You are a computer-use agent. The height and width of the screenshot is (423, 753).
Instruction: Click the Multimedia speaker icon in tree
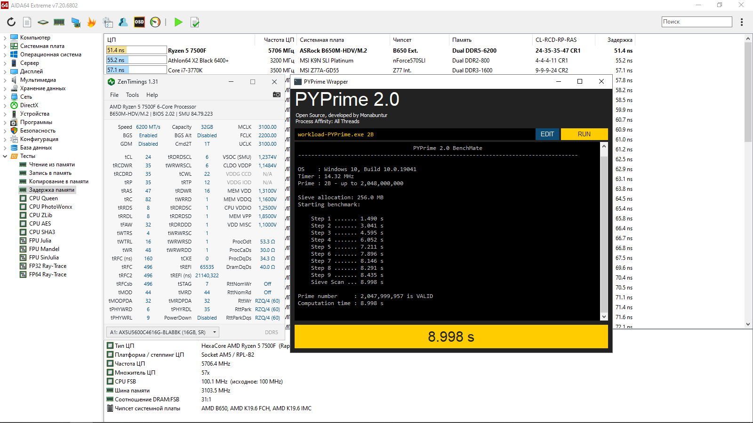point(14,80)
